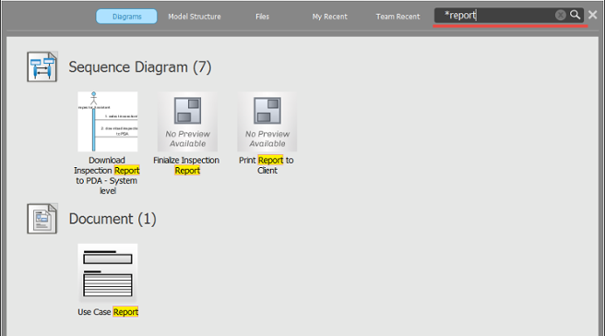Viewport: 605px width, 336px height.
Task: Clear the search text with the X circle
Action: coord(560,15)
